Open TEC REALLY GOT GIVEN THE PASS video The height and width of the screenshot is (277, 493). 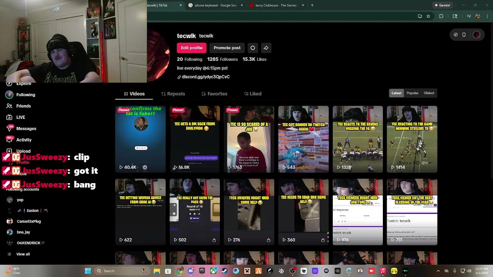click(x=195, y=212)
